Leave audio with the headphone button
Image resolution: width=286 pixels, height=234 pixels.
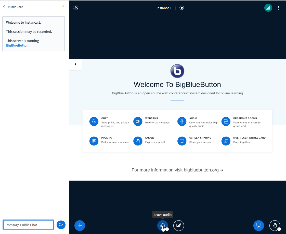[x=162, y=225]
